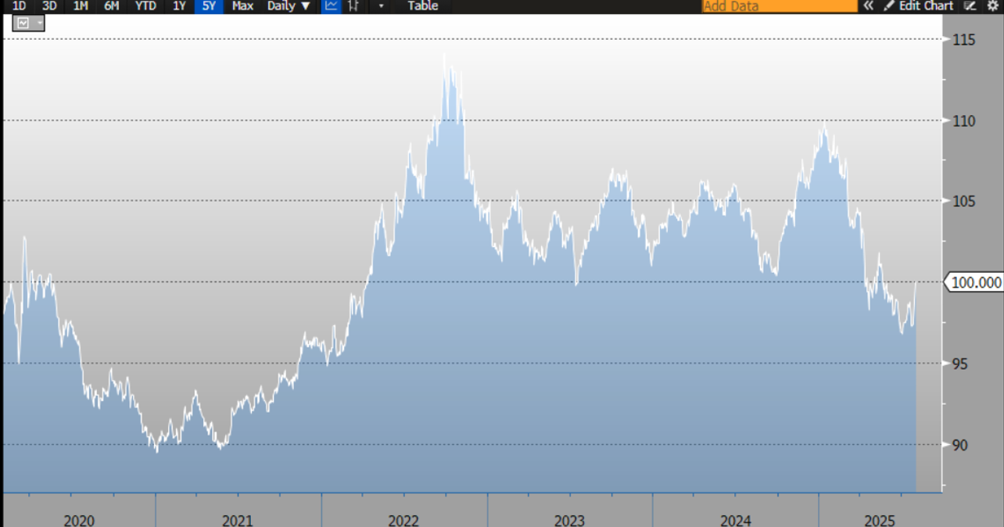
Task: Click the 95 axis label
Action: coord(961,364)
